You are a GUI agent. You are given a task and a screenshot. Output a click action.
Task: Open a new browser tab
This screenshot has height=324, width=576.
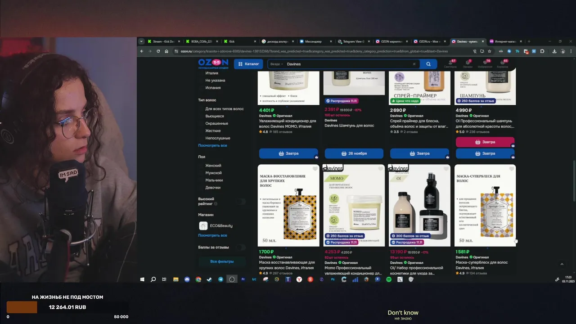[x=529, y=41]
